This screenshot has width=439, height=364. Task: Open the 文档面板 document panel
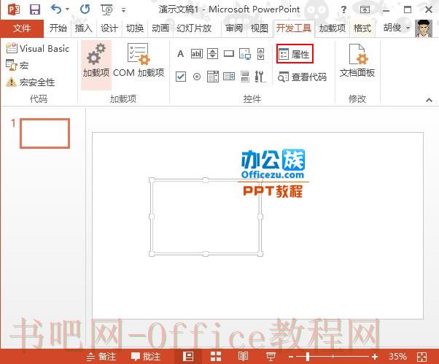pyautogui.click(x=357, y=61)
